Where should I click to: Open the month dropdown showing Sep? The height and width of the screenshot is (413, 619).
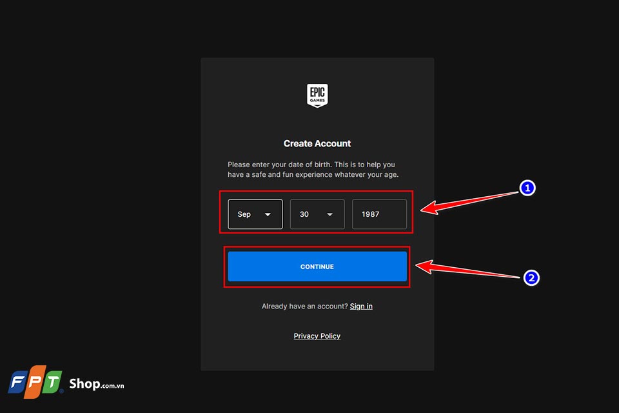click(255, 214)
